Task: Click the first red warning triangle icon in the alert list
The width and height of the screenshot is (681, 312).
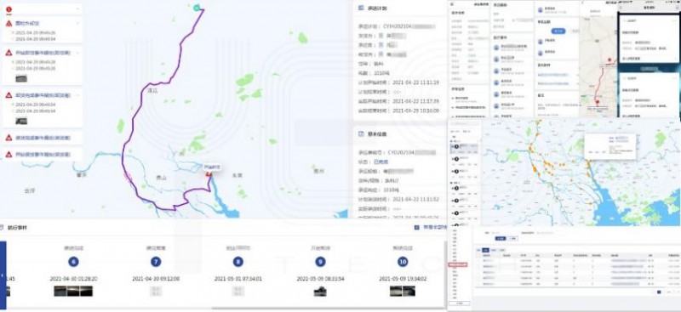Action: tap(9, 24)
